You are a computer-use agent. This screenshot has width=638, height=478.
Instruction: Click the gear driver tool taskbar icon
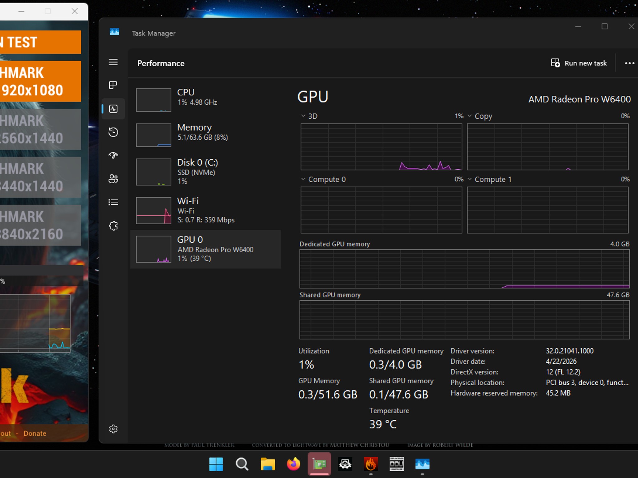(345, 464)
